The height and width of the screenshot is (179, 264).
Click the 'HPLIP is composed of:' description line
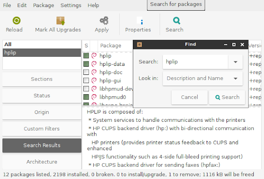115,112
